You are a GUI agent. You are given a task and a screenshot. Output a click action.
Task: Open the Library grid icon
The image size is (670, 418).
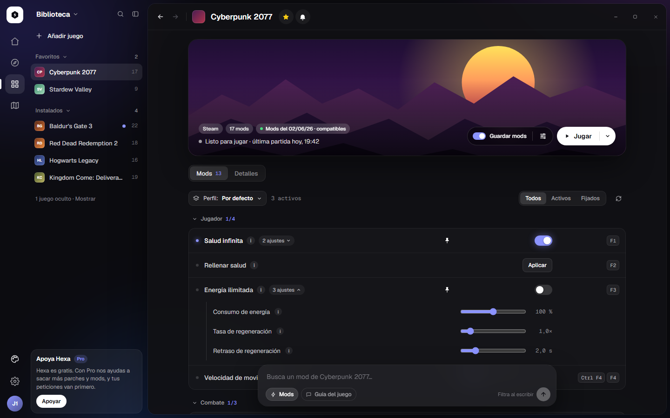pos(15,84)
